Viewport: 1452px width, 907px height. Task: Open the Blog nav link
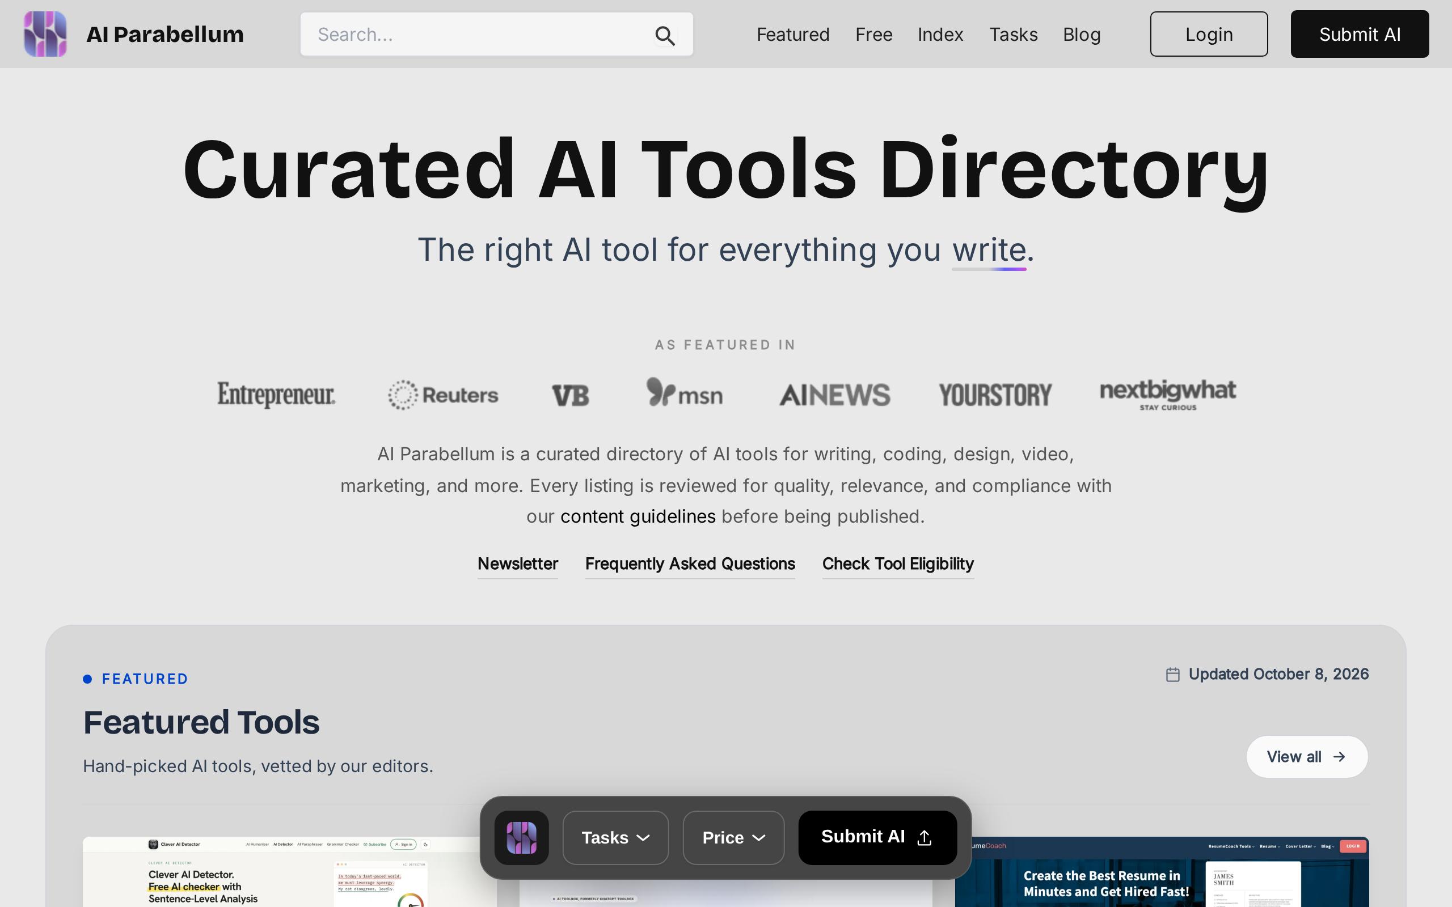coord(1082,34)
